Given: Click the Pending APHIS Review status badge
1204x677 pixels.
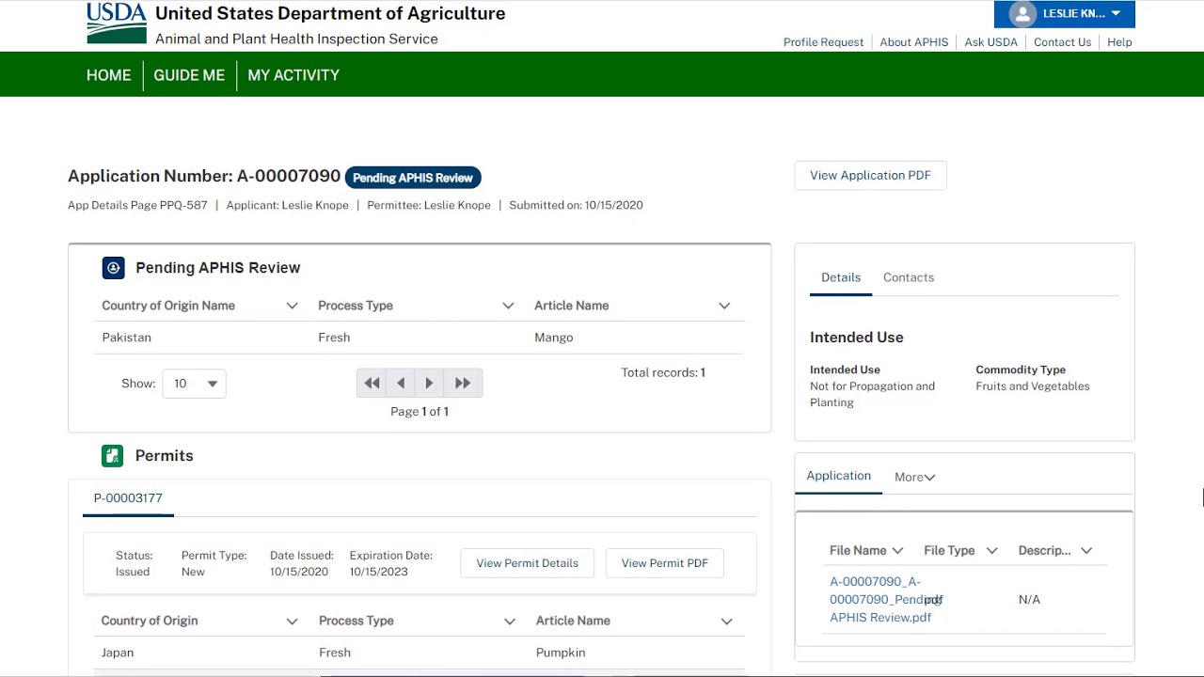Looking at the screenshot, I should click(413, 178).
